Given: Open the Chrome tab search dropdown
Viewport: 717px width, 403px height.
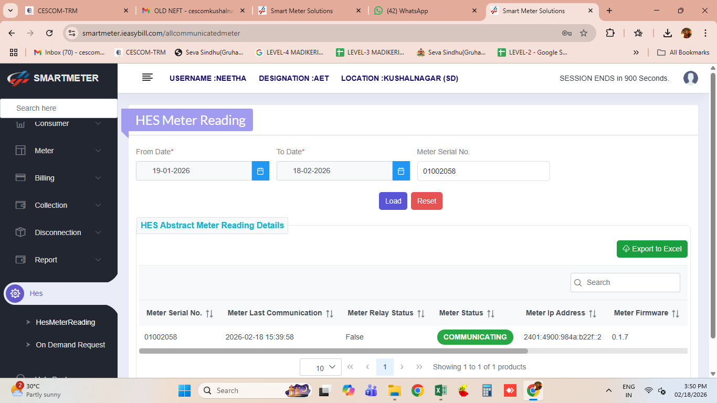Looking at the screenshot, I should 10,10.
